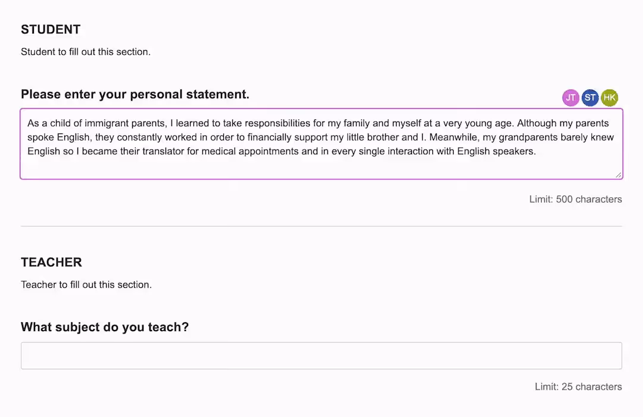Click the TEACHER section heading
The width and height of the screenshot is (643, 417).
point(51,262)
